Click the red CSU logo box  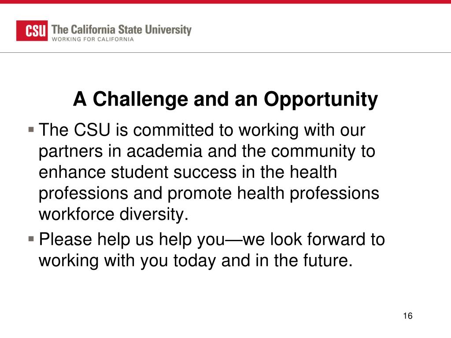(x=32, y=30)
